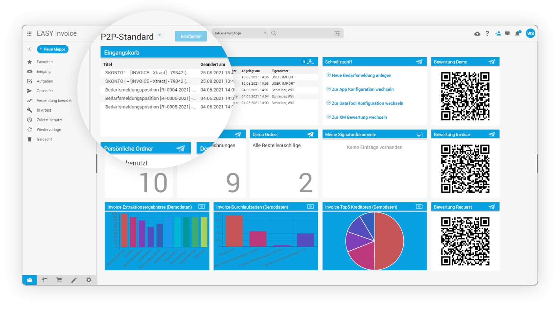Open the aktuelle Vorgänge dropdown
The width and height of the screenshot is (560, 311).
[240, 33]
